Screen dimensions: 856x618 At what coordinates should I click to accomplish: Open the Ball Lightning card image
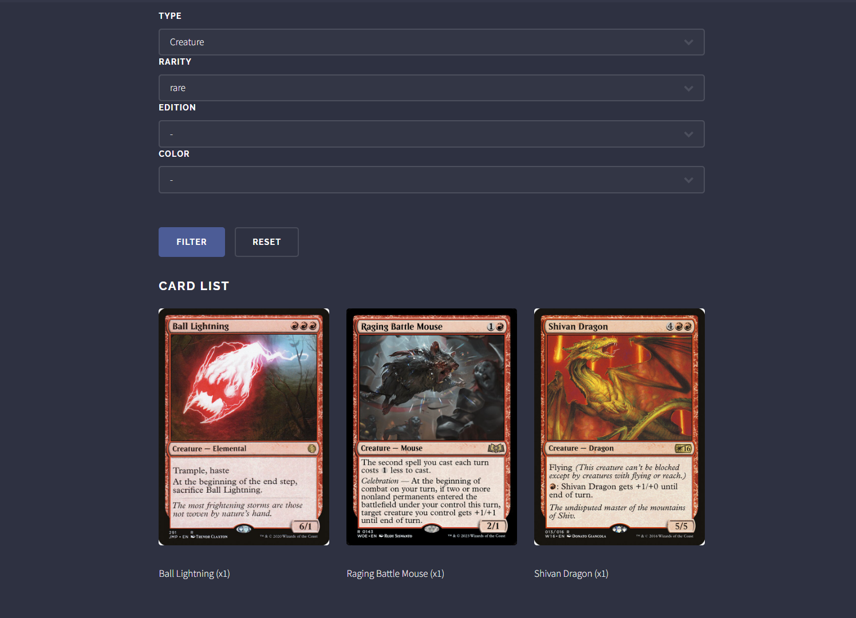pyautogui.click(x=244, y=427)
